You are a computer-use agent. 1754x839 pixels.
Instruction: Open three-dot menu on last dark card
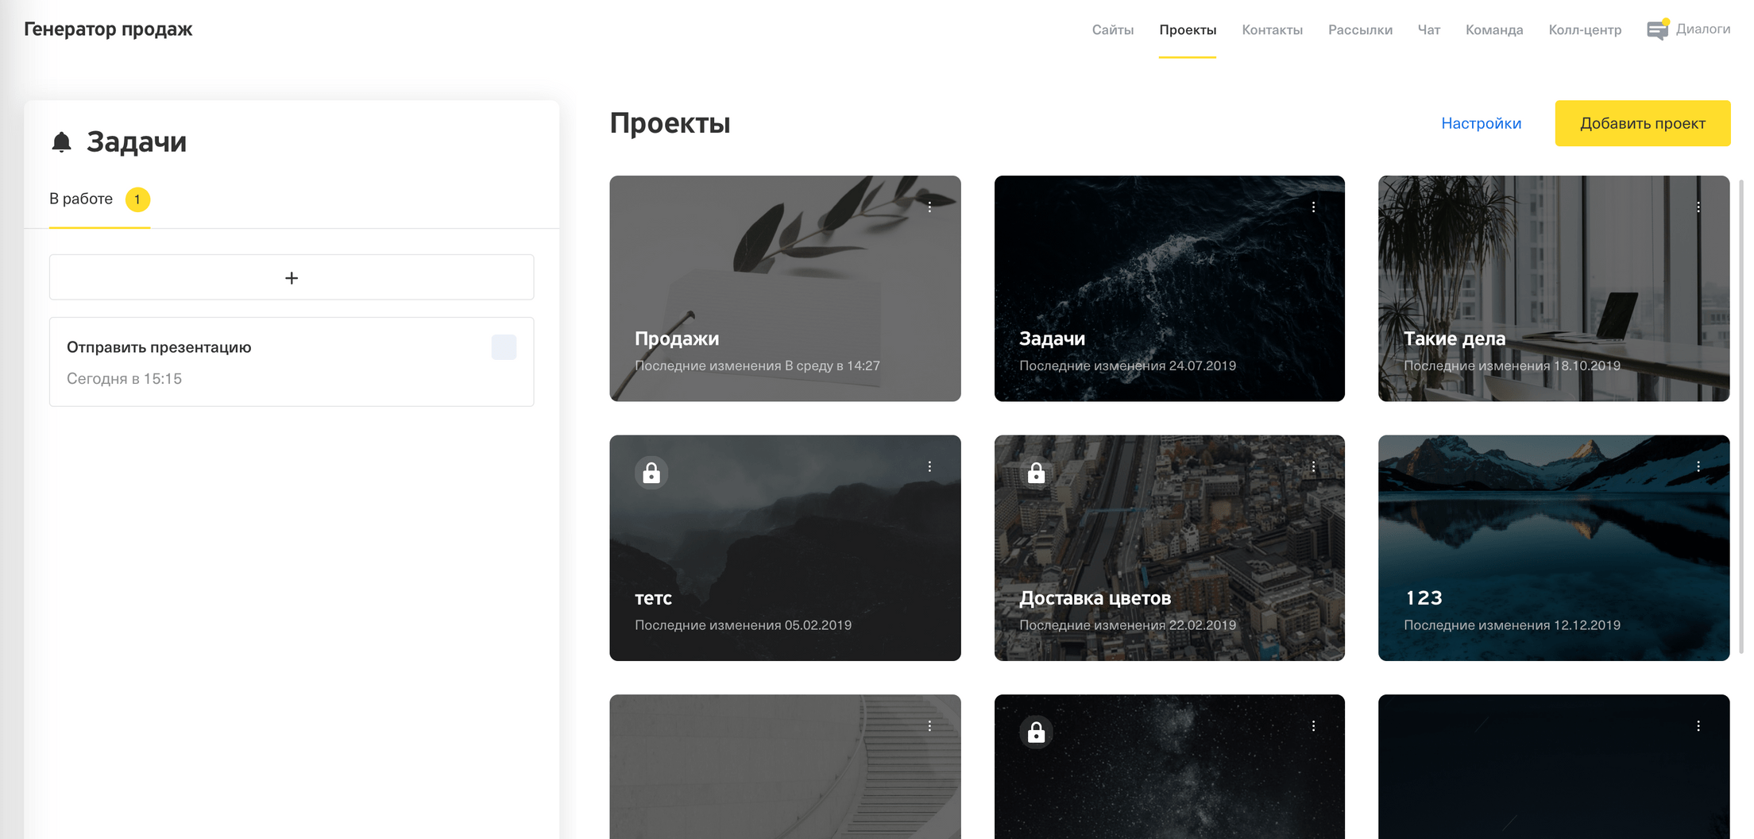[x=1698, y=726]
